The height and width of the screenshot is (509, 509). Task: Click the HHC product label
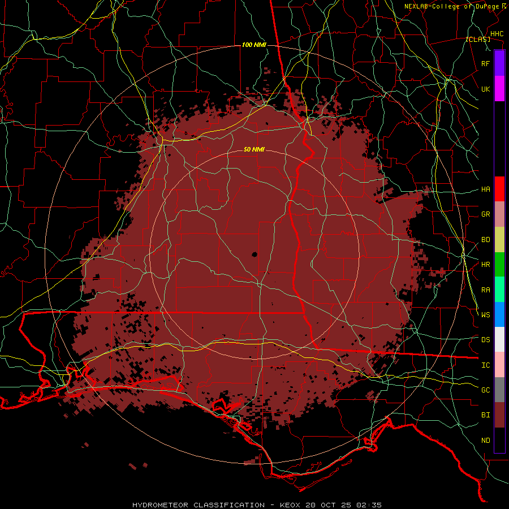pos(497,34)
